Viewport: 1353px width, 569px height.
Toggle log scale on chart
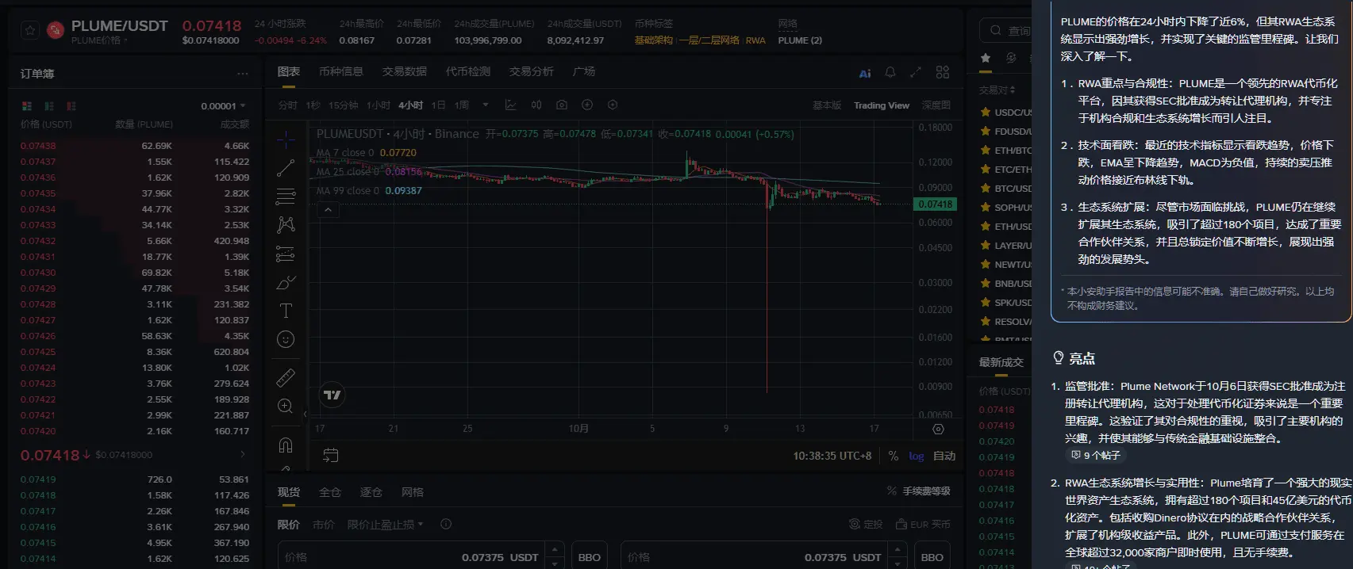coord(917,456)
